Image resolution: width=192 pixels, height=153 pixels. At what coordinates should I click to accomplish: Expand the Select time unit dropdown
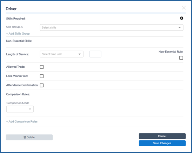[x=61, y=54]
